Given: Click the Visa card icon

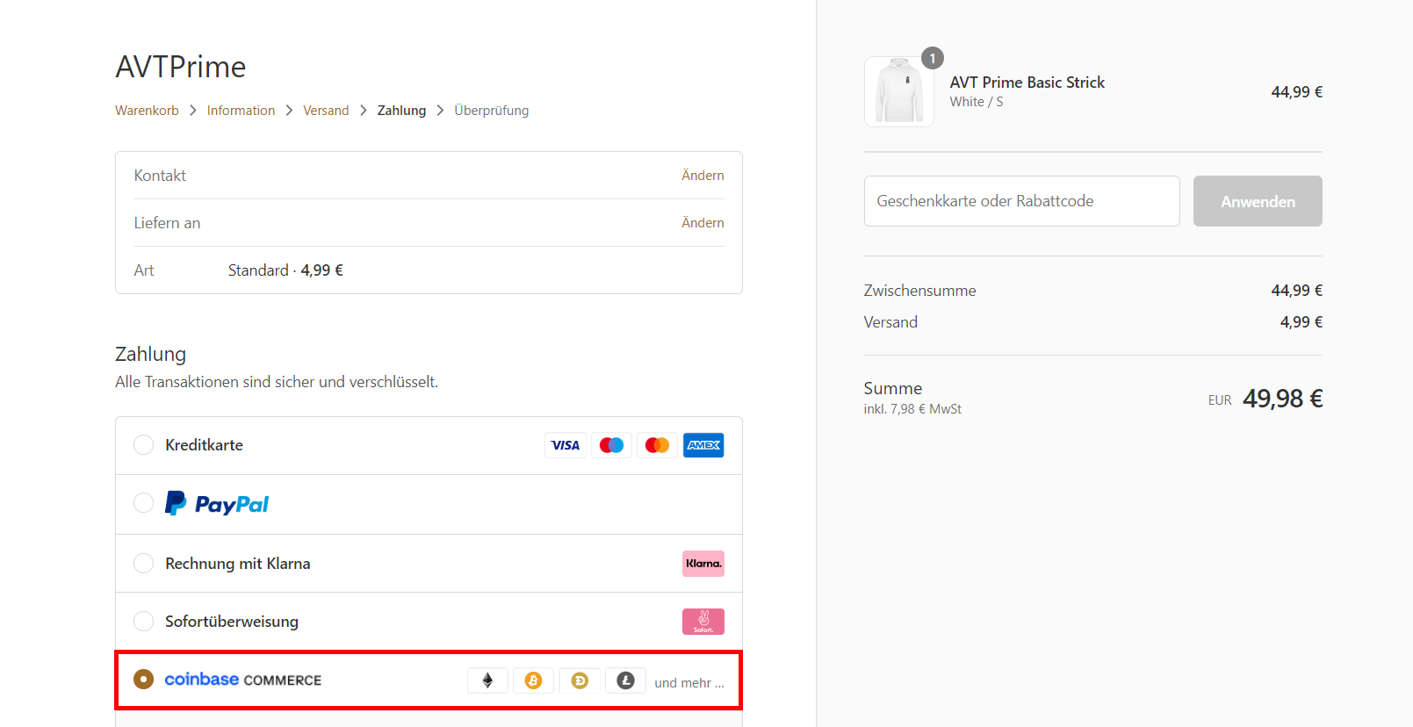Looking at the screenshot, I should 566,445.
